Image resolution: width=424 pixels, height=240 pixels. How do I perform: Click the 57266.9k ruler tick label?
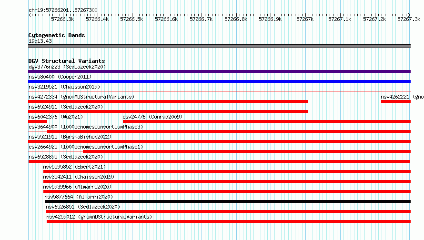270,19
